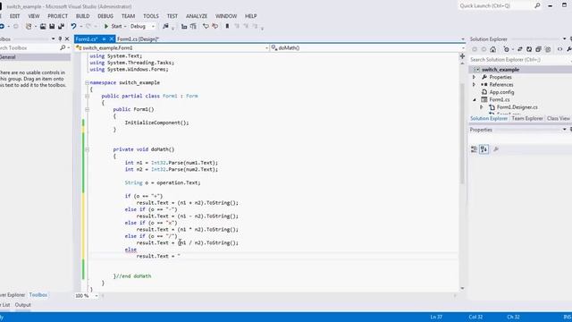Click Refresh icon in Solution Explorer
Viewport: 572px width, 322px height.
(x=529, y=49)
